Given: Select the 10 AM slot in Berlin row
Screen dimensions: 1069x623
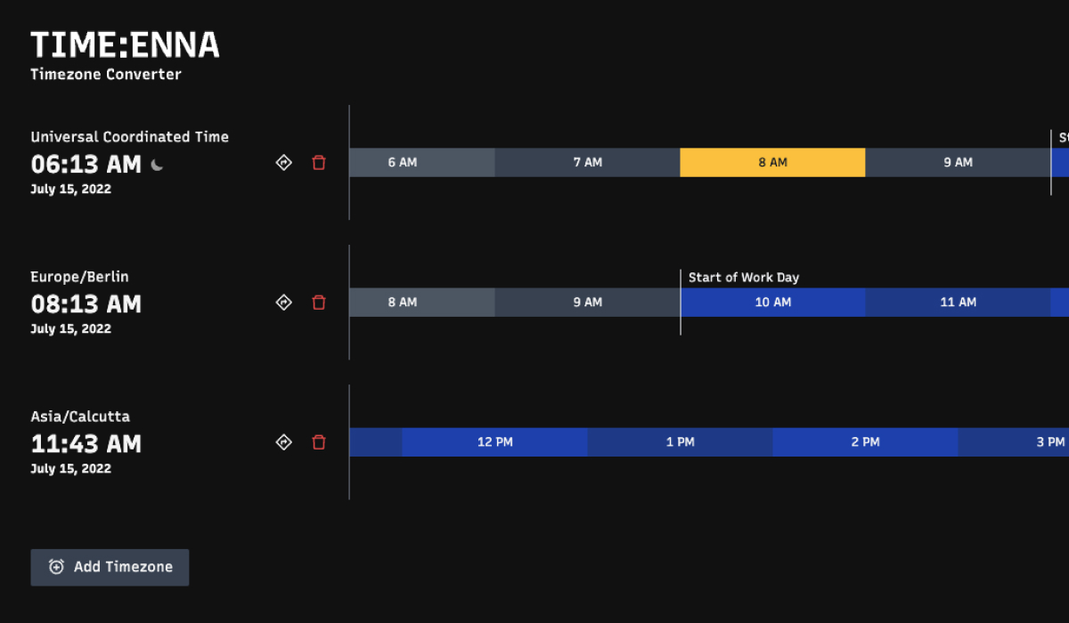Looking at the screenshot, I should (x=772, y=303).
